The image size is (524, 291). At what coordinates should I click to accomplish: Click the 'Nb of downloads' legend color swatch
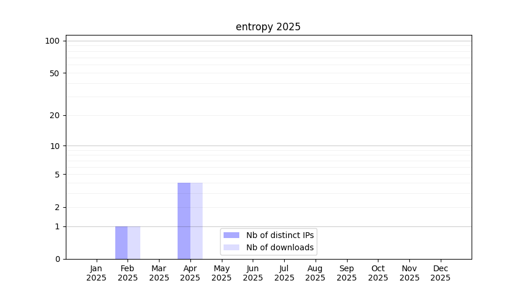[231, 247]
